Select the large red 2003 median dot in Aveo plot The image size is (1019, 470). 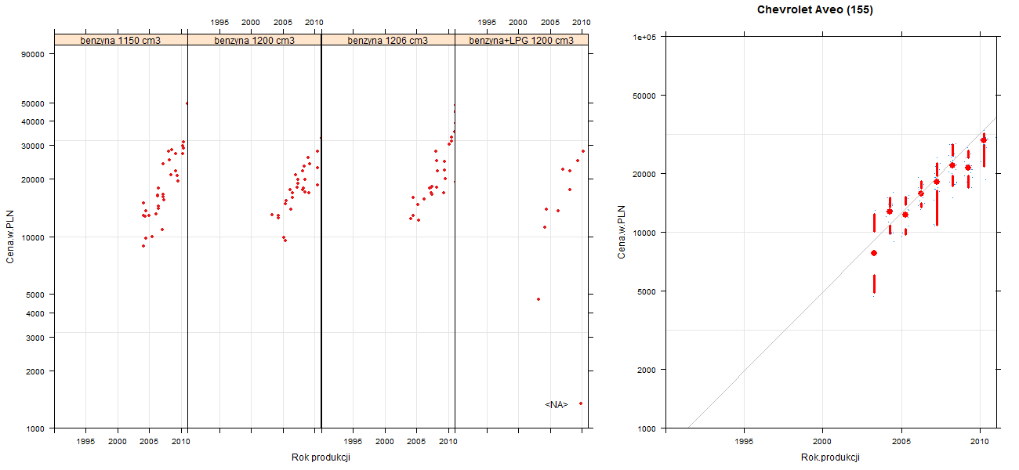(874, 253)
